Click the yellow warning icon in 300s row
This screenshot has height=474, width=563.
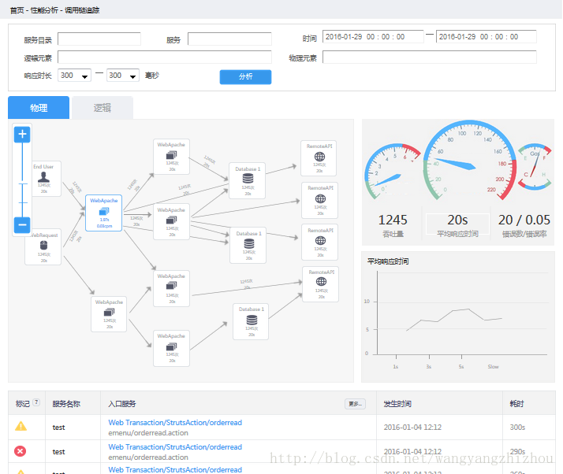(x=21, y=426)
